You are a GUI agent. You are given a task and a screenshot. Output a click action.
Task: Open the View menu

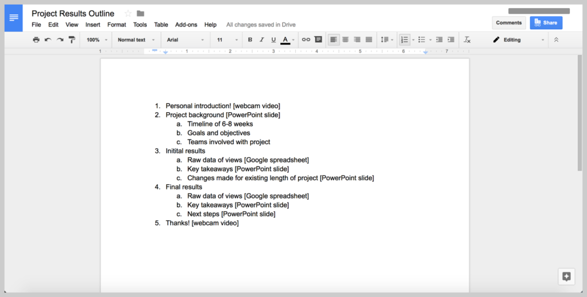[x=72, y=25]
